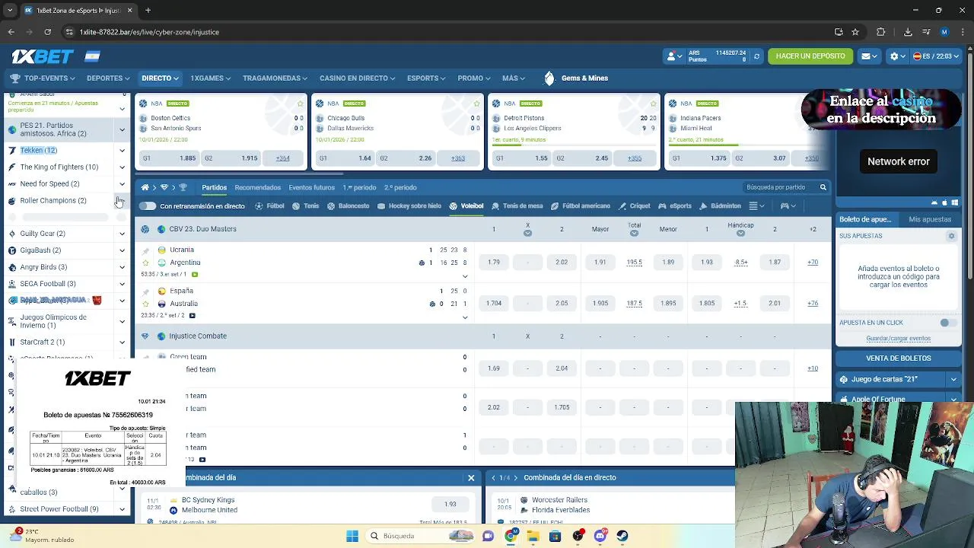Screen dimensions: 974x548
Task: Favorite the Australia match star
Action: click(145, 304)
